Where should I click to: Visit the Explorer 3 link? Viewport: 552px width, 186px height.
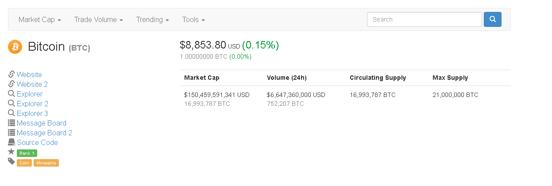32,113
